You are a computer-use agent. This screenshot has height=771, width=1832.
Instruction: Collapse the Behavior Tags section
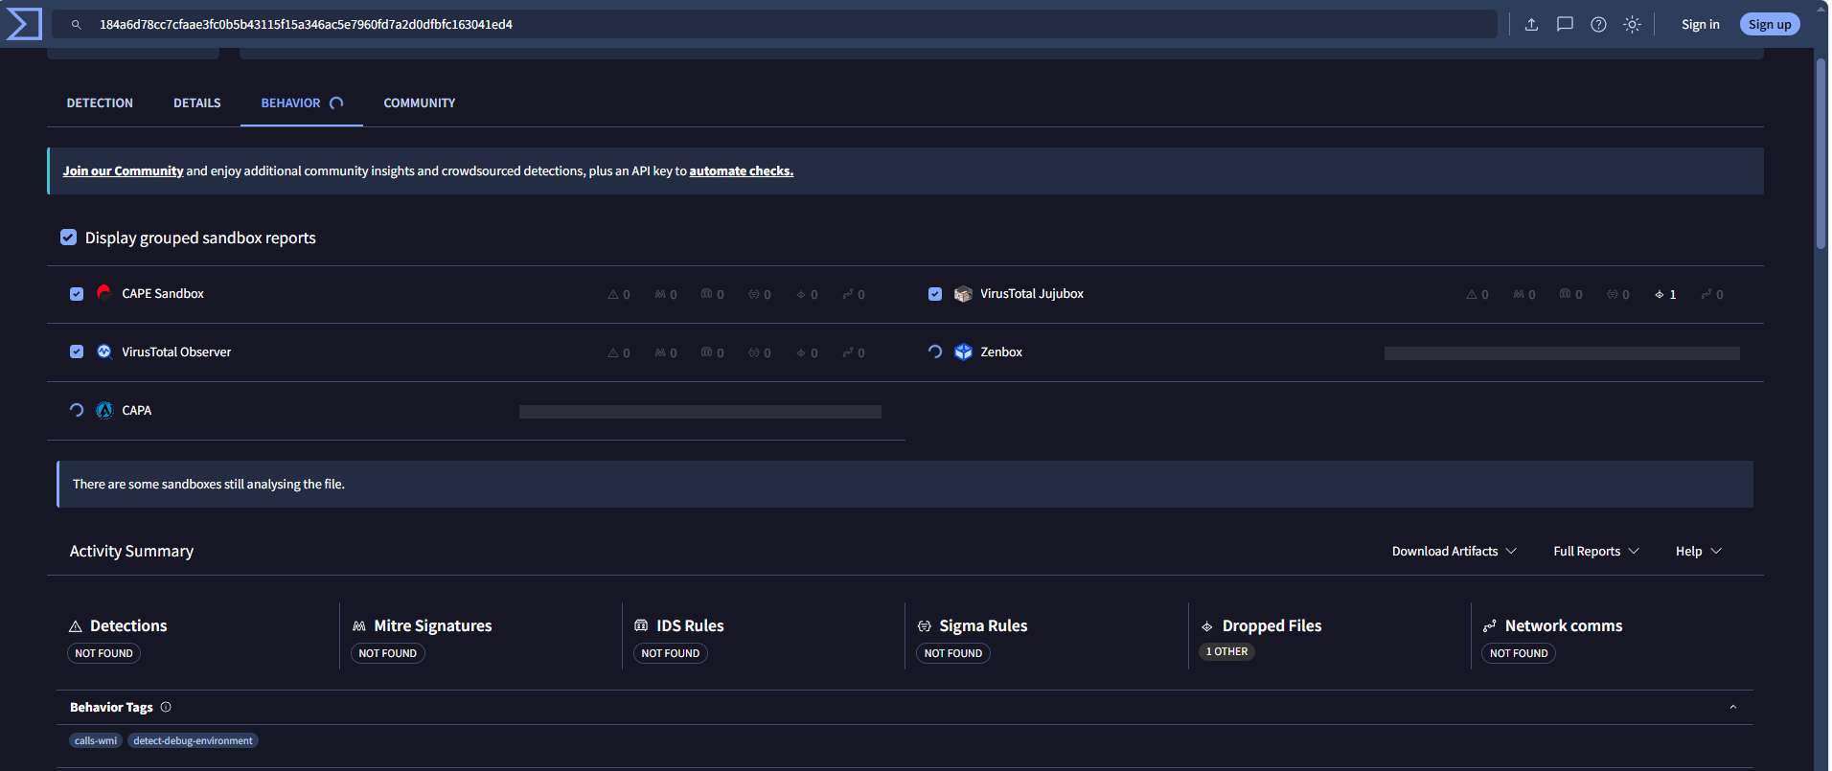point(1732,707)
